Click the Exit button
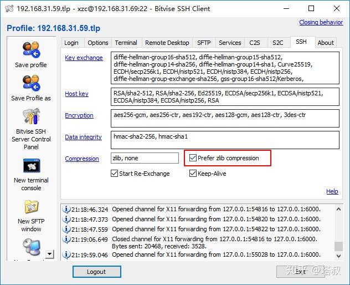Viewport: 350px width, 285px height. [x=301, y=272]
